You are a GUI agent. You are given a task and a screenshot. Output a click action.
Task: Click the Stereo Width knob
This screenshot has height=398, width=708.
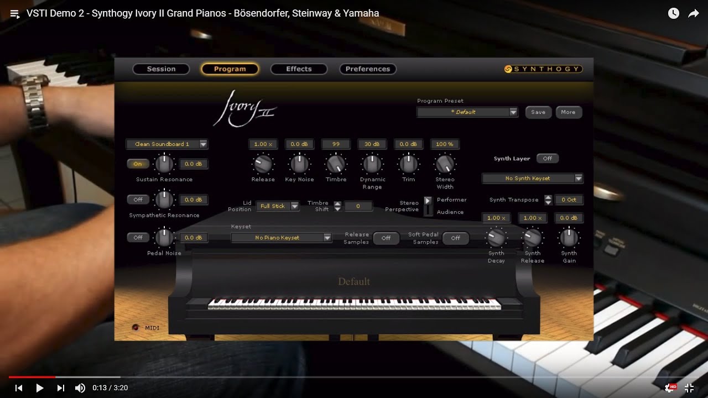coord(445,164)
